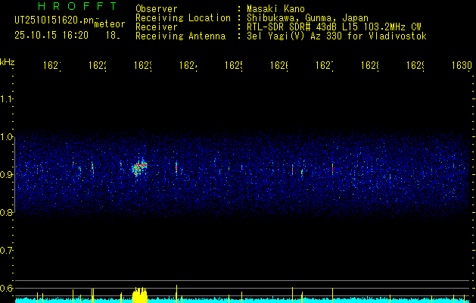The image size is (476, 303).
Task: Click the 'meteor' label
Action: point(110,24)
